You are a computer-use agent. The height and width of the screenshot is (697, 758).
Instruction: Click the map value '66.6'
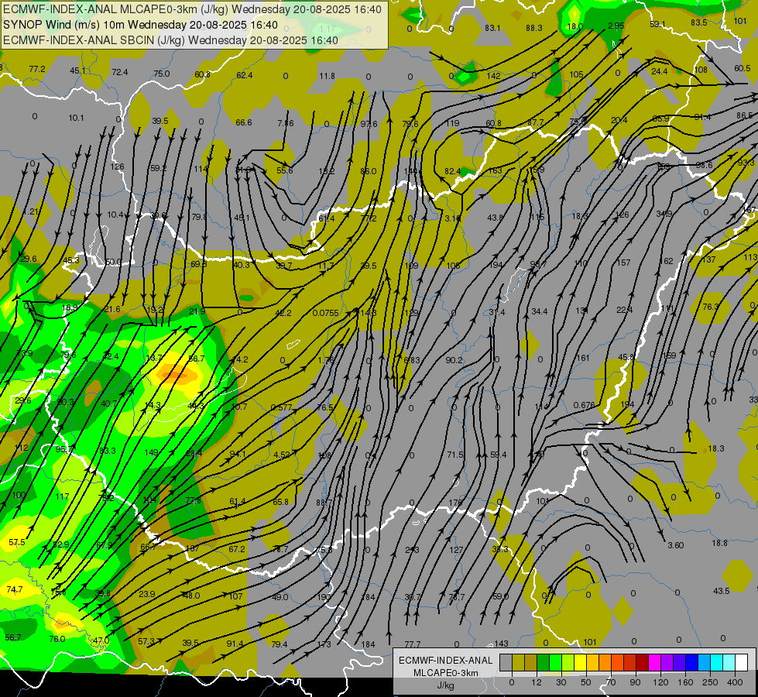(244, 122)
